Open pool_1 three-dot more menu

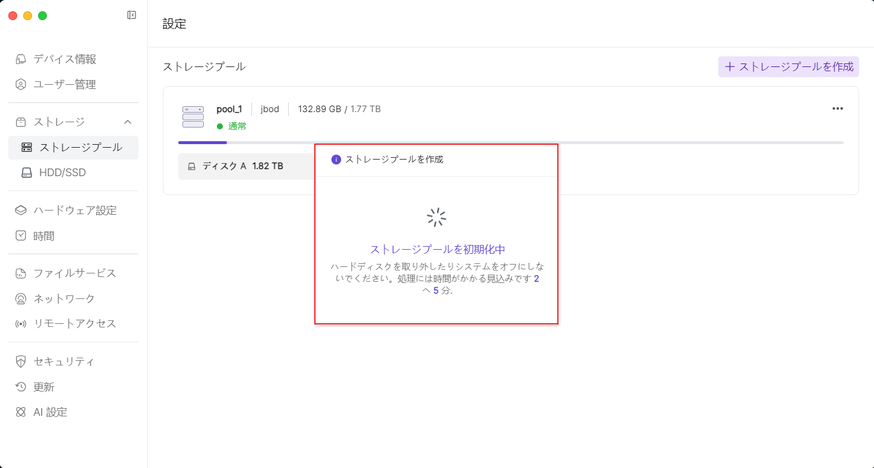point(837,109)
